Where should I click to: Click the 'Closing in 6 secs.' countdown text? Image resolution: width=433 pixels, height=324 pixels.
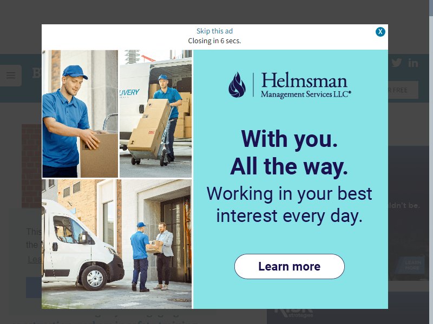214,41
